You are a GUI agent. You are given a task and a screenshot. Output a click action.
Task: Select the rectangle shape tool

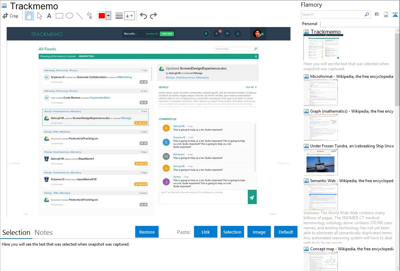[x=59, y=16]
